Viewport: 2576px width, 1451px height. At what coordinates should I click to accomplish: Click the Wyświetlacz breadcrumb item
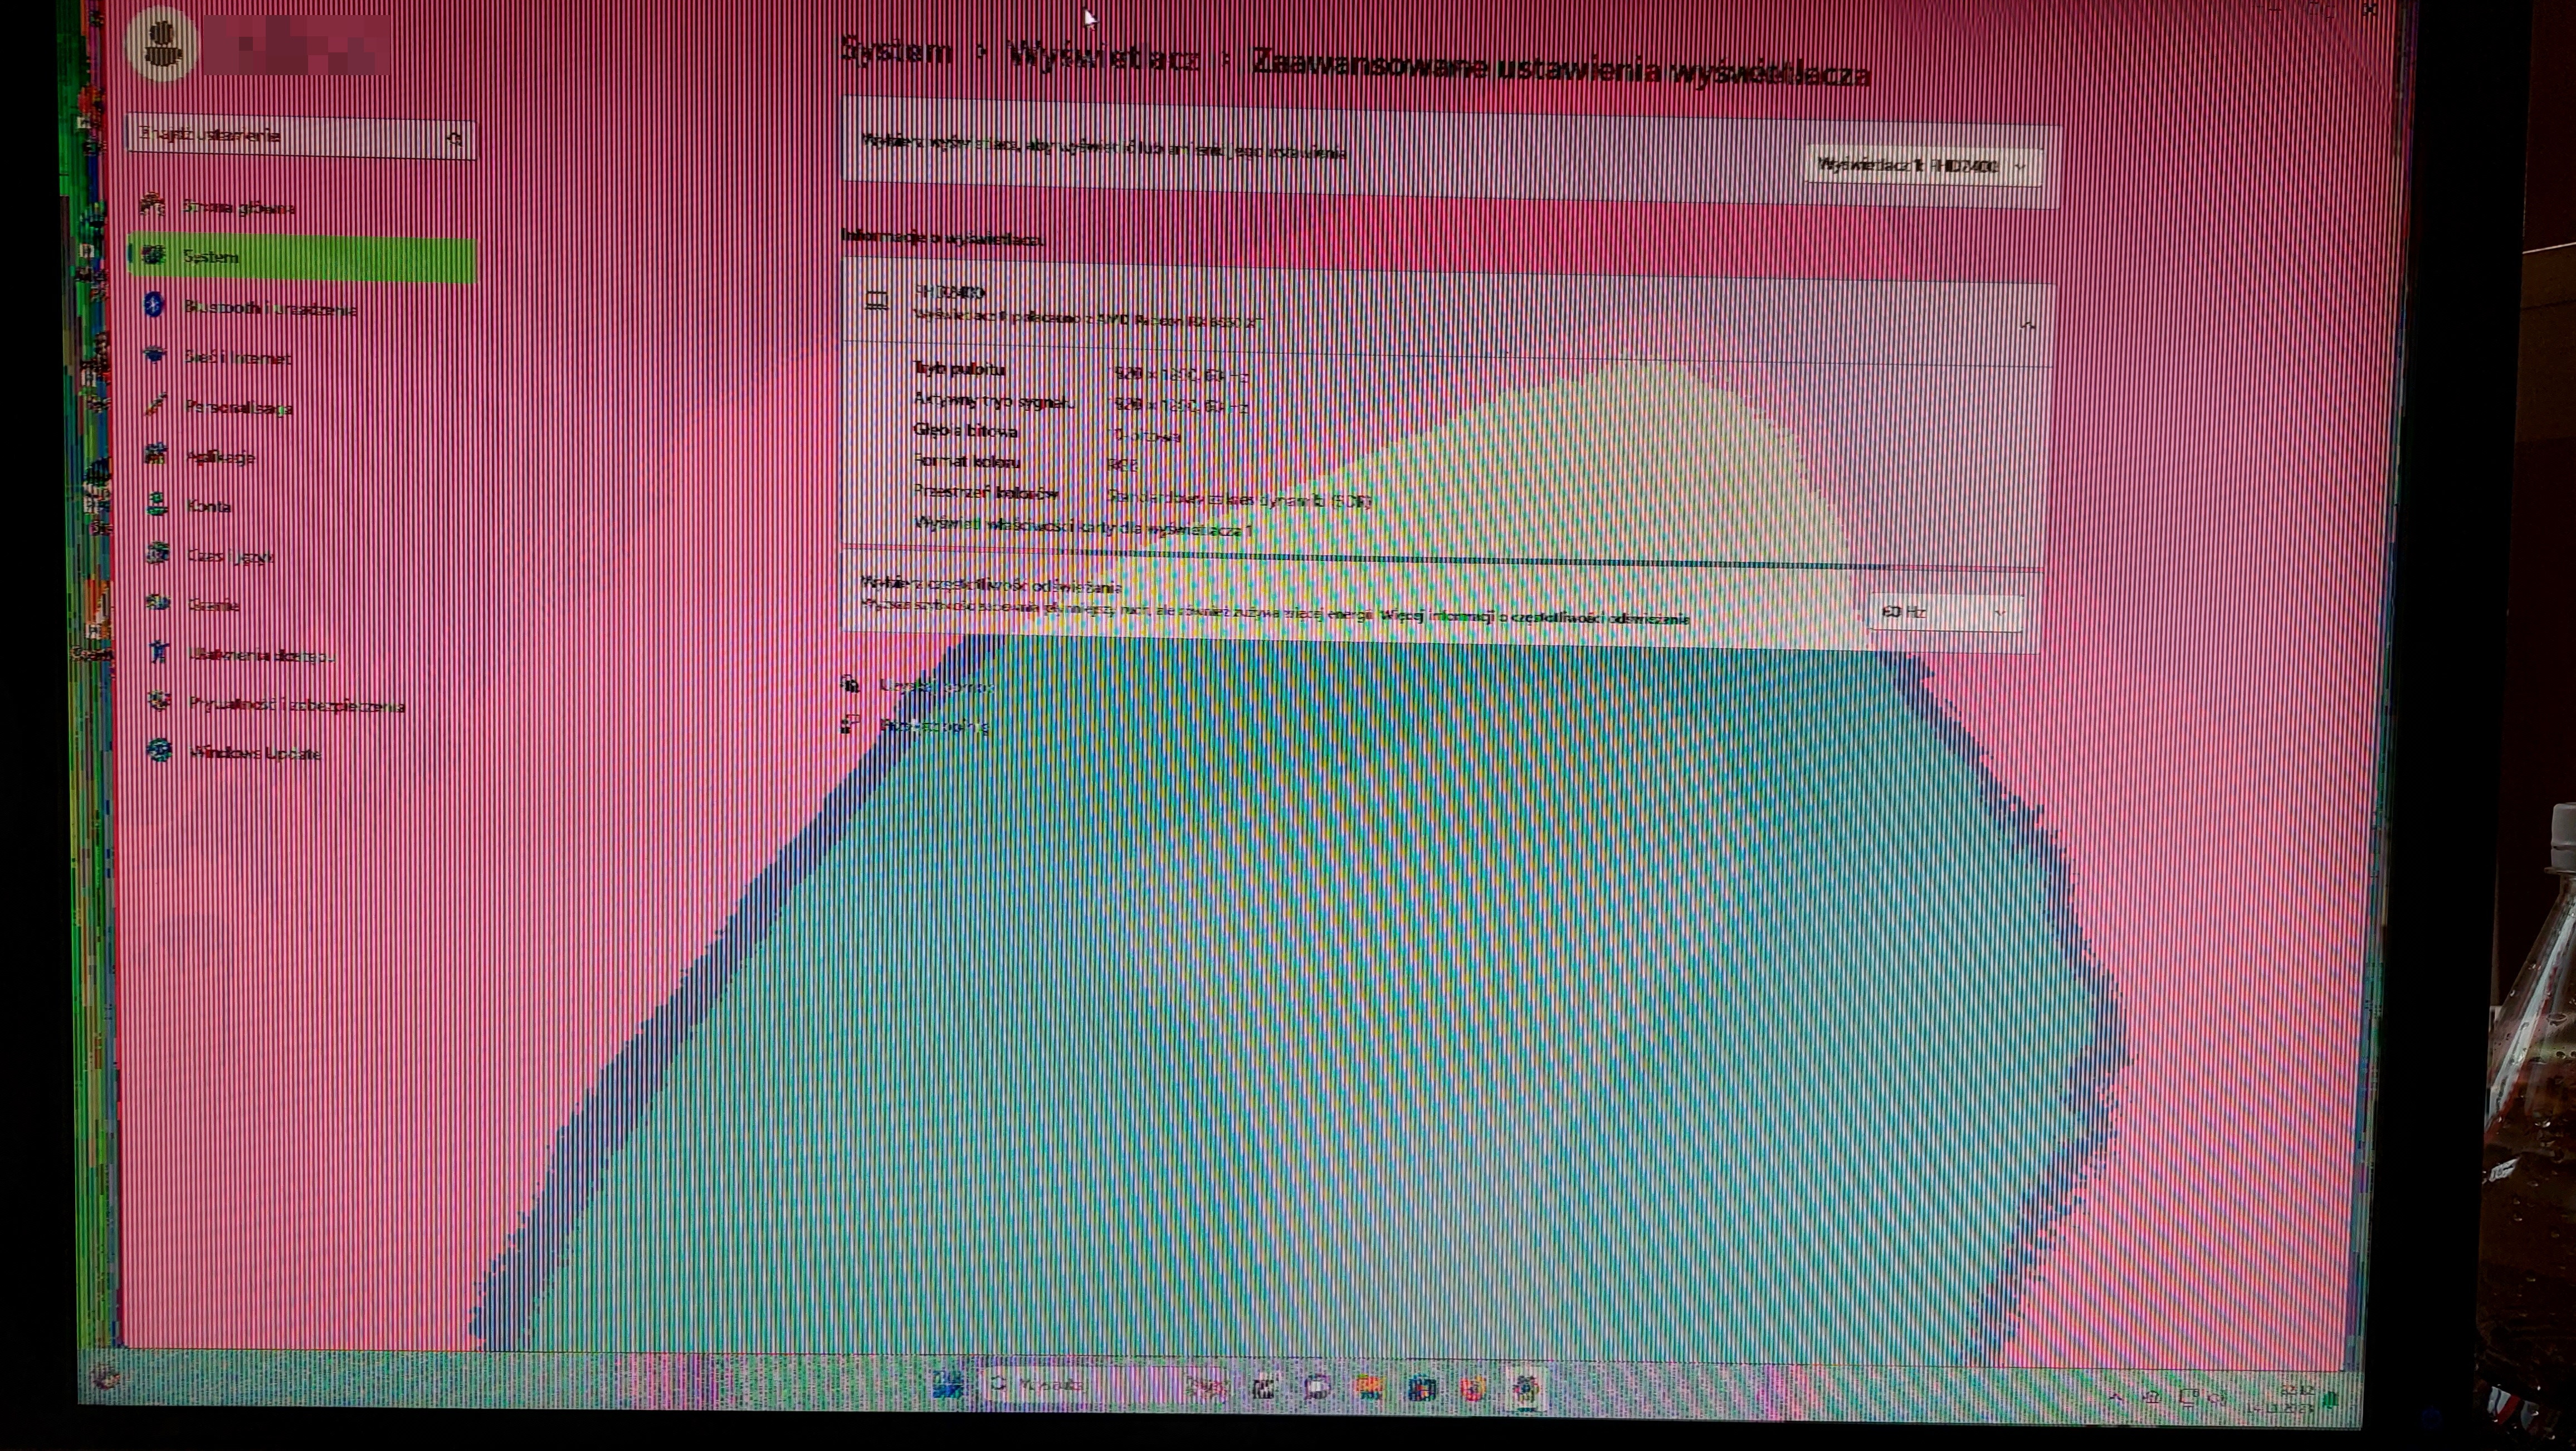pos(1103,58)
